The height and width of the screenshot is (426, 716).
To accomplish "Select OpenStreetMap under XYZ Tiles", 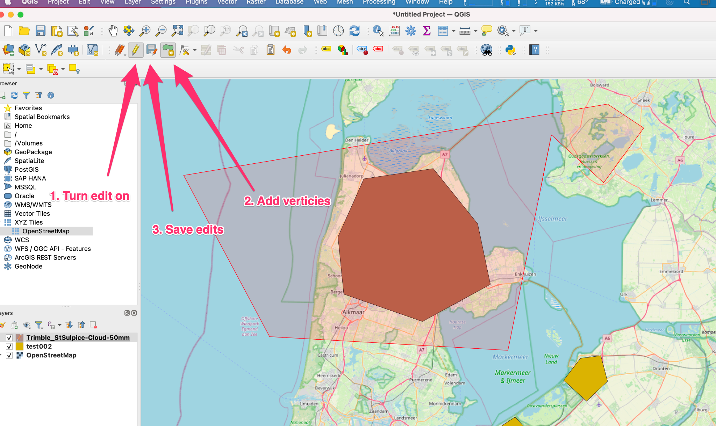I will 46,231.
